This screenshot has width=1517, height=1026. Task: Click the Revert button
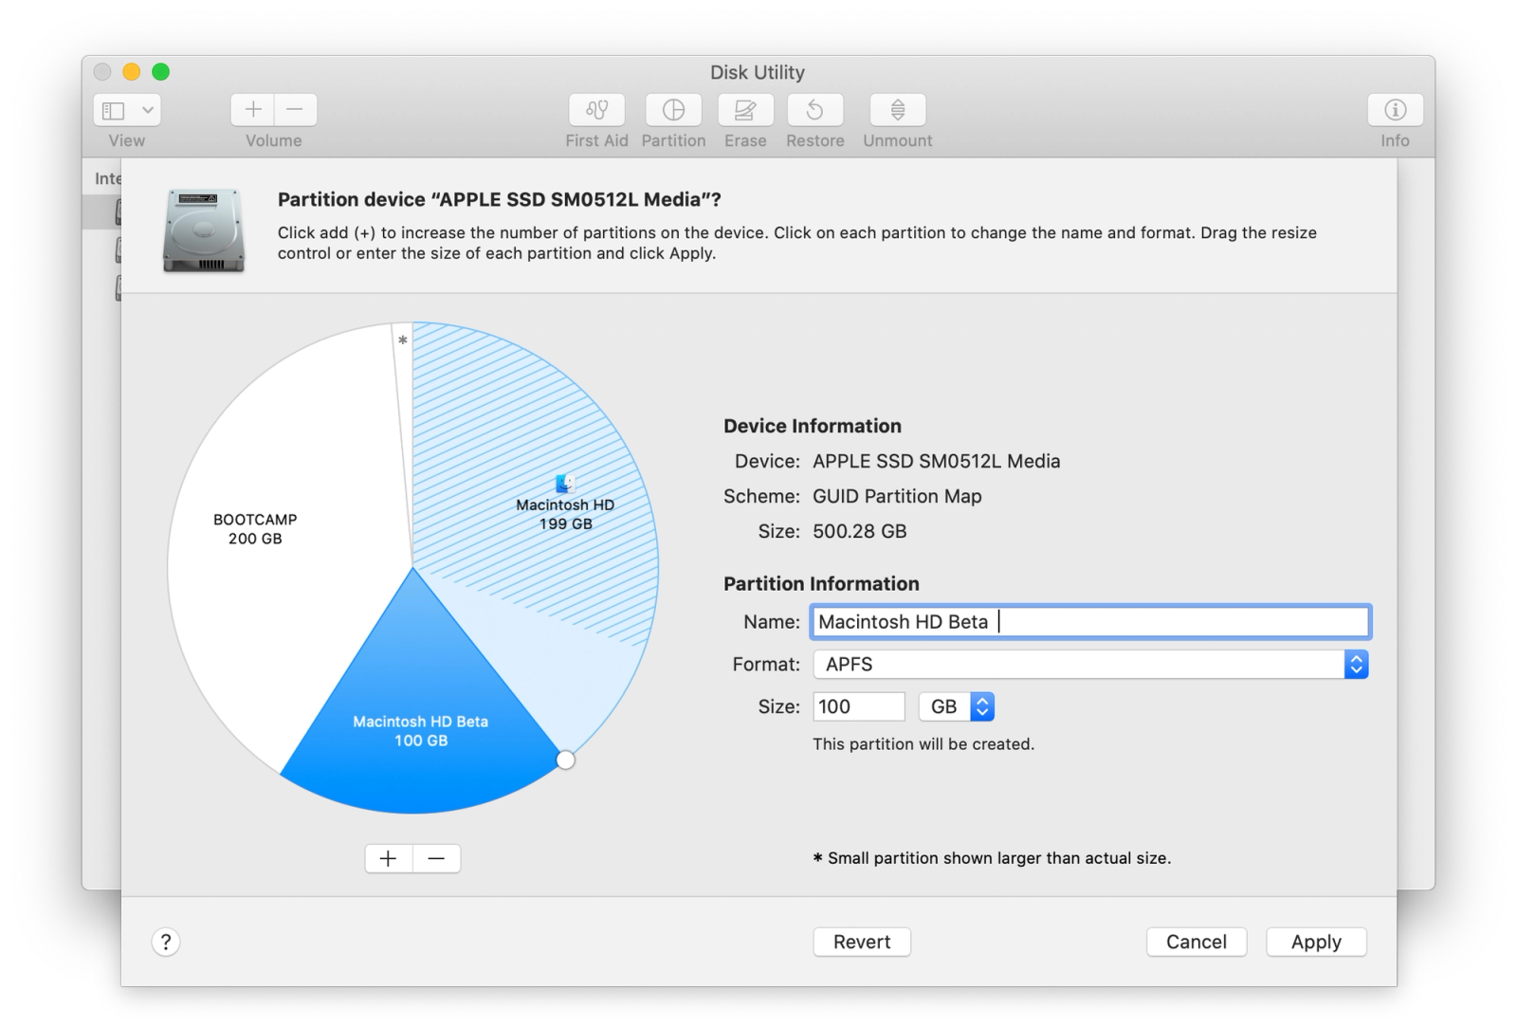[x=862, y=942]
